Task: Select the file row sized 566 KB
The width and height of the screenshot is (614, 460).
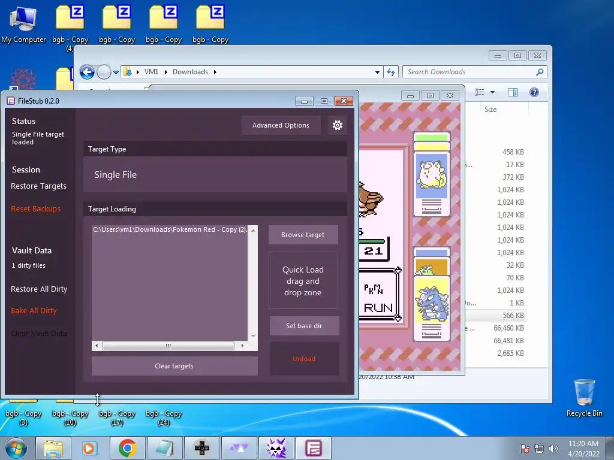Action: [x=495, y=315]
